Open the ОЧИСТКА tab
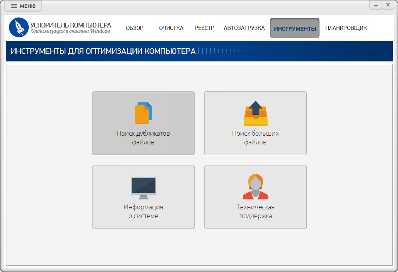 pos(171,28)
